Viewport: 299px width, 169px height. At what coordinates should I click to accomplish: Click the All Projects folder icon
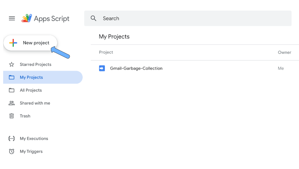click(11, 90)
